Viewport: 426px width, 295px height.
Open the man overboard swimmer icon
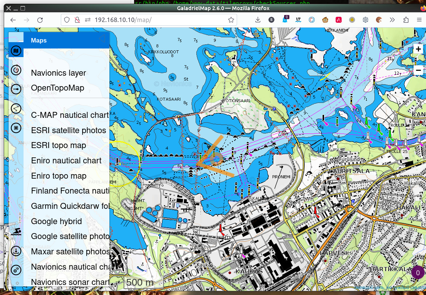pos(16,232)
